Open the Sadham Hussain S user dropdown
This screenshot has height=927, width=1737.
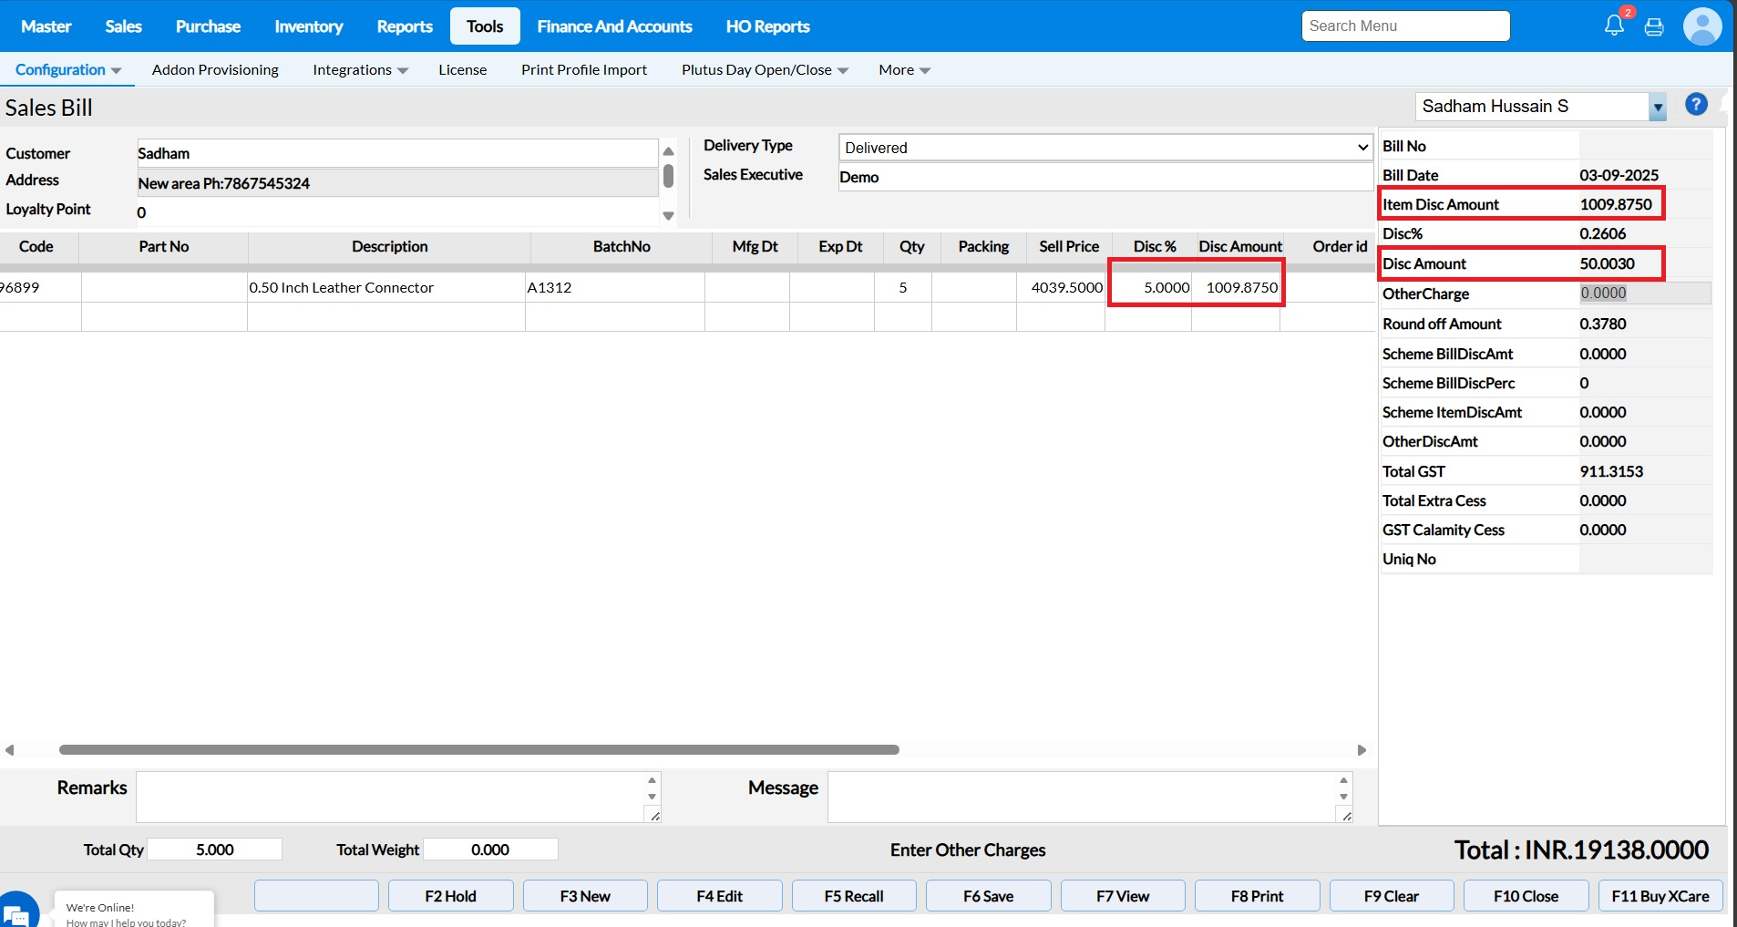(x=1658, y=107)
